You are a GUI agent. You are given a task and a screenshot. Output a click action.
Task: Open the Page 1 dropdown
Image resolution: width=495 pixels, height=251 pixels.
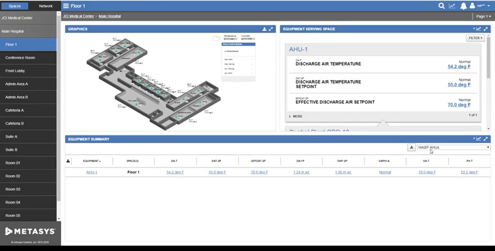483,16
